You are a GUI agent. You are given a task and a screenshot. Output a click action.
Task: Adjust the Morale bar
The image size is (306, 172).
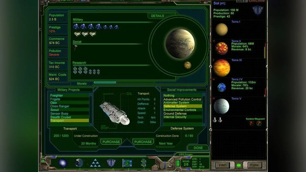105,82
